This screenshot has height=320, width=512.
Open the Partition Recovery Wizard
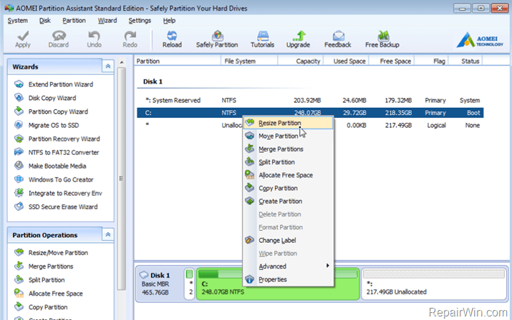click(57, 139)
